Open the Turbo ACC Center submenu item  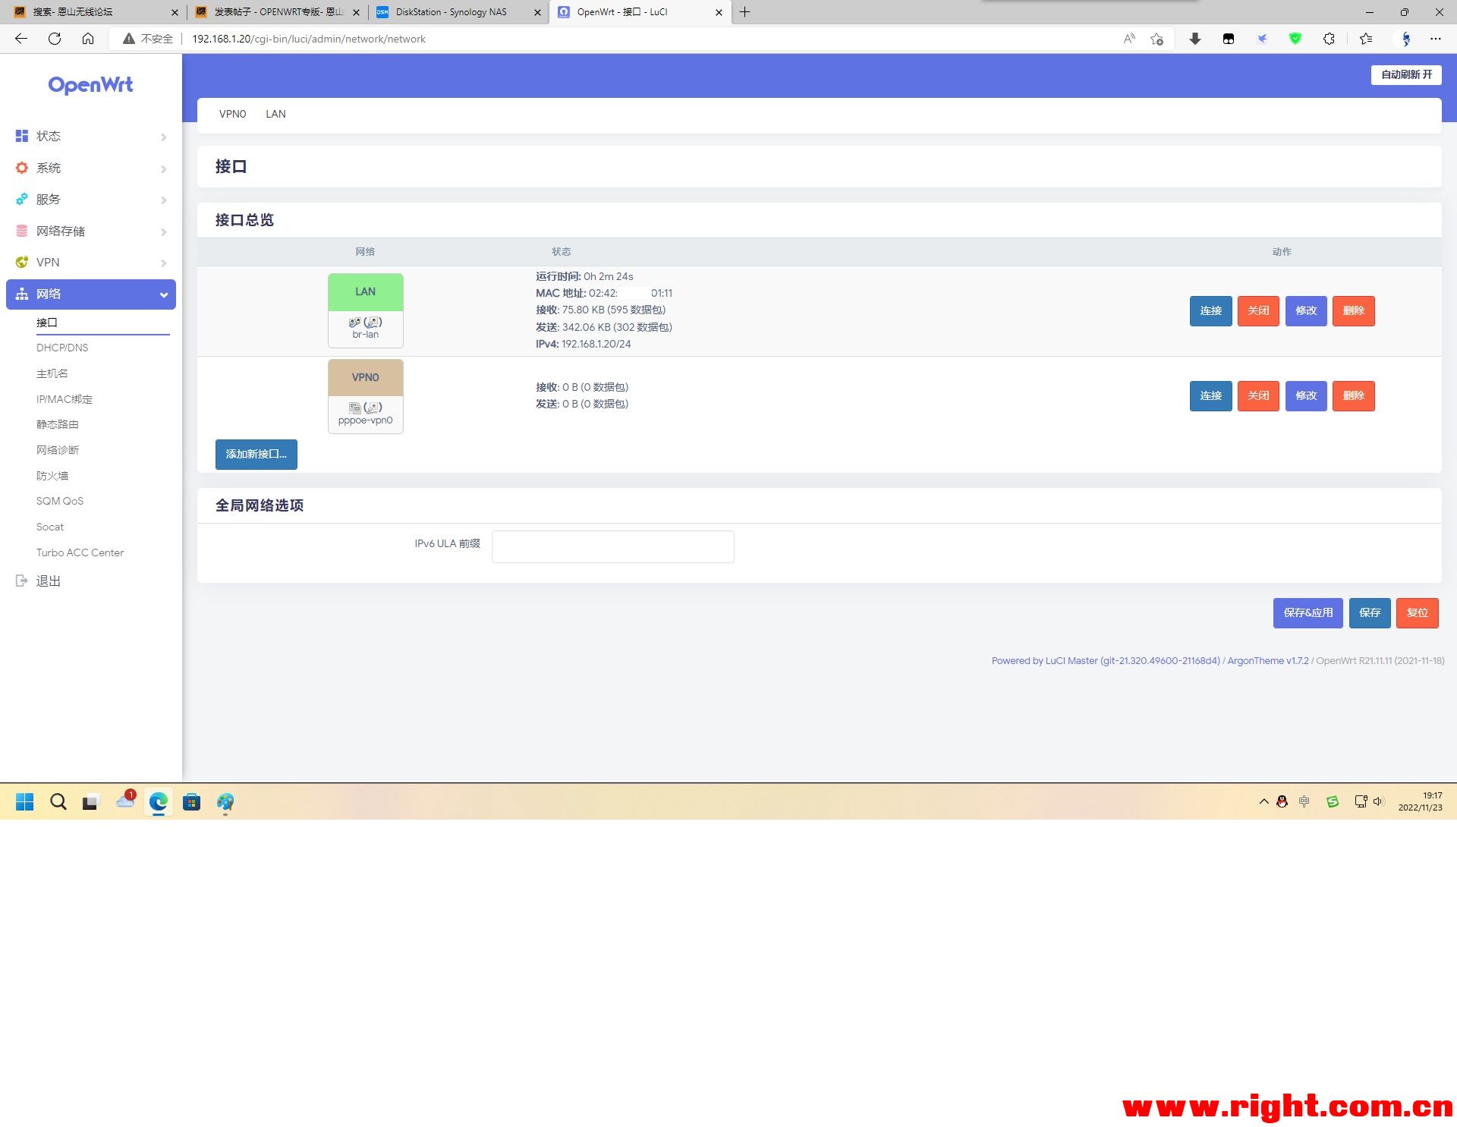tap(80, 552)
